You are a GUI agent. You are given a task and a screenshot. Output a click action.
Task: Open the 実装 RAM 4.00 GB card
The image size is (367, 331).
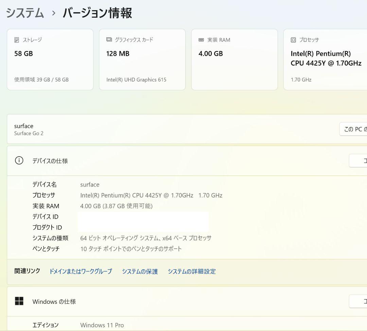234,59
